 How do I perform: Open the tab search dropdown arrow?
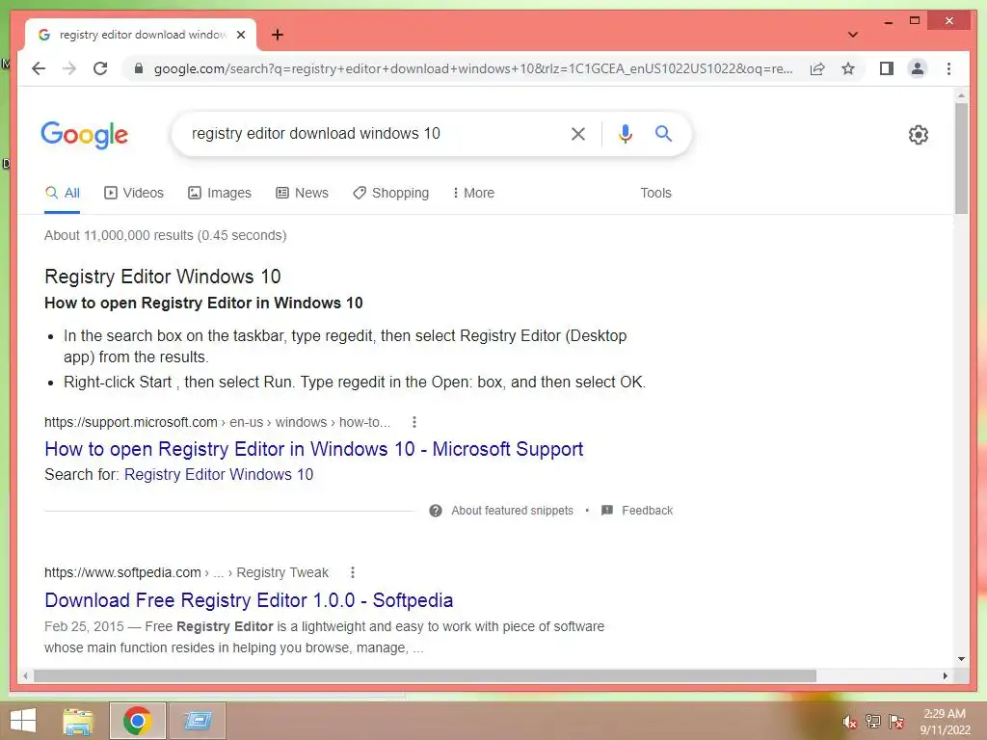click(x=853, y=35)
